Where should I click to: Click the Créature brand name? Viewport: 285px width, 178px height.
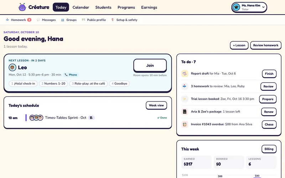[39, 7]
